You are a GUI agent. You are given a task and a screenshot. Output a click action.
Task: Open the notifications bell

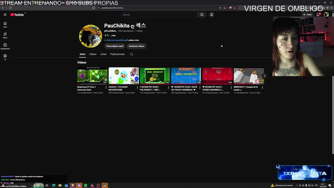coord(318,15)
